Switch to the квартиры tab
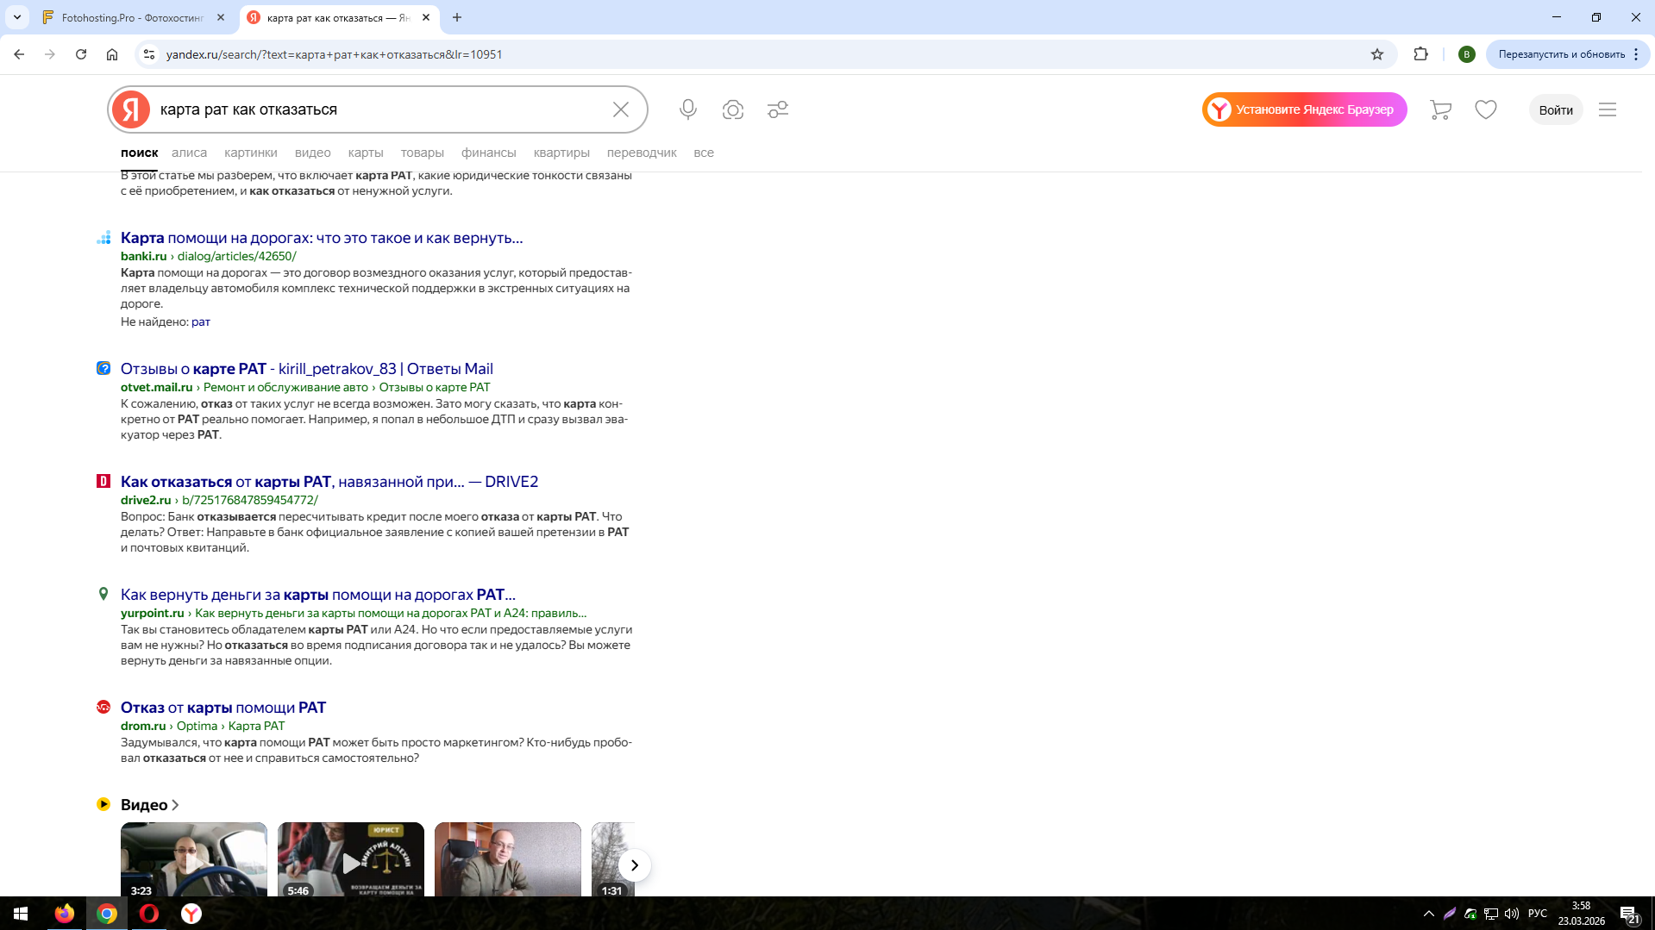 [561, 153]
